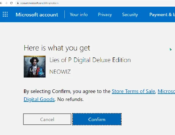Open the Security tab
The width and height of the screenshot is (175, 135).
tap(130, 15)
